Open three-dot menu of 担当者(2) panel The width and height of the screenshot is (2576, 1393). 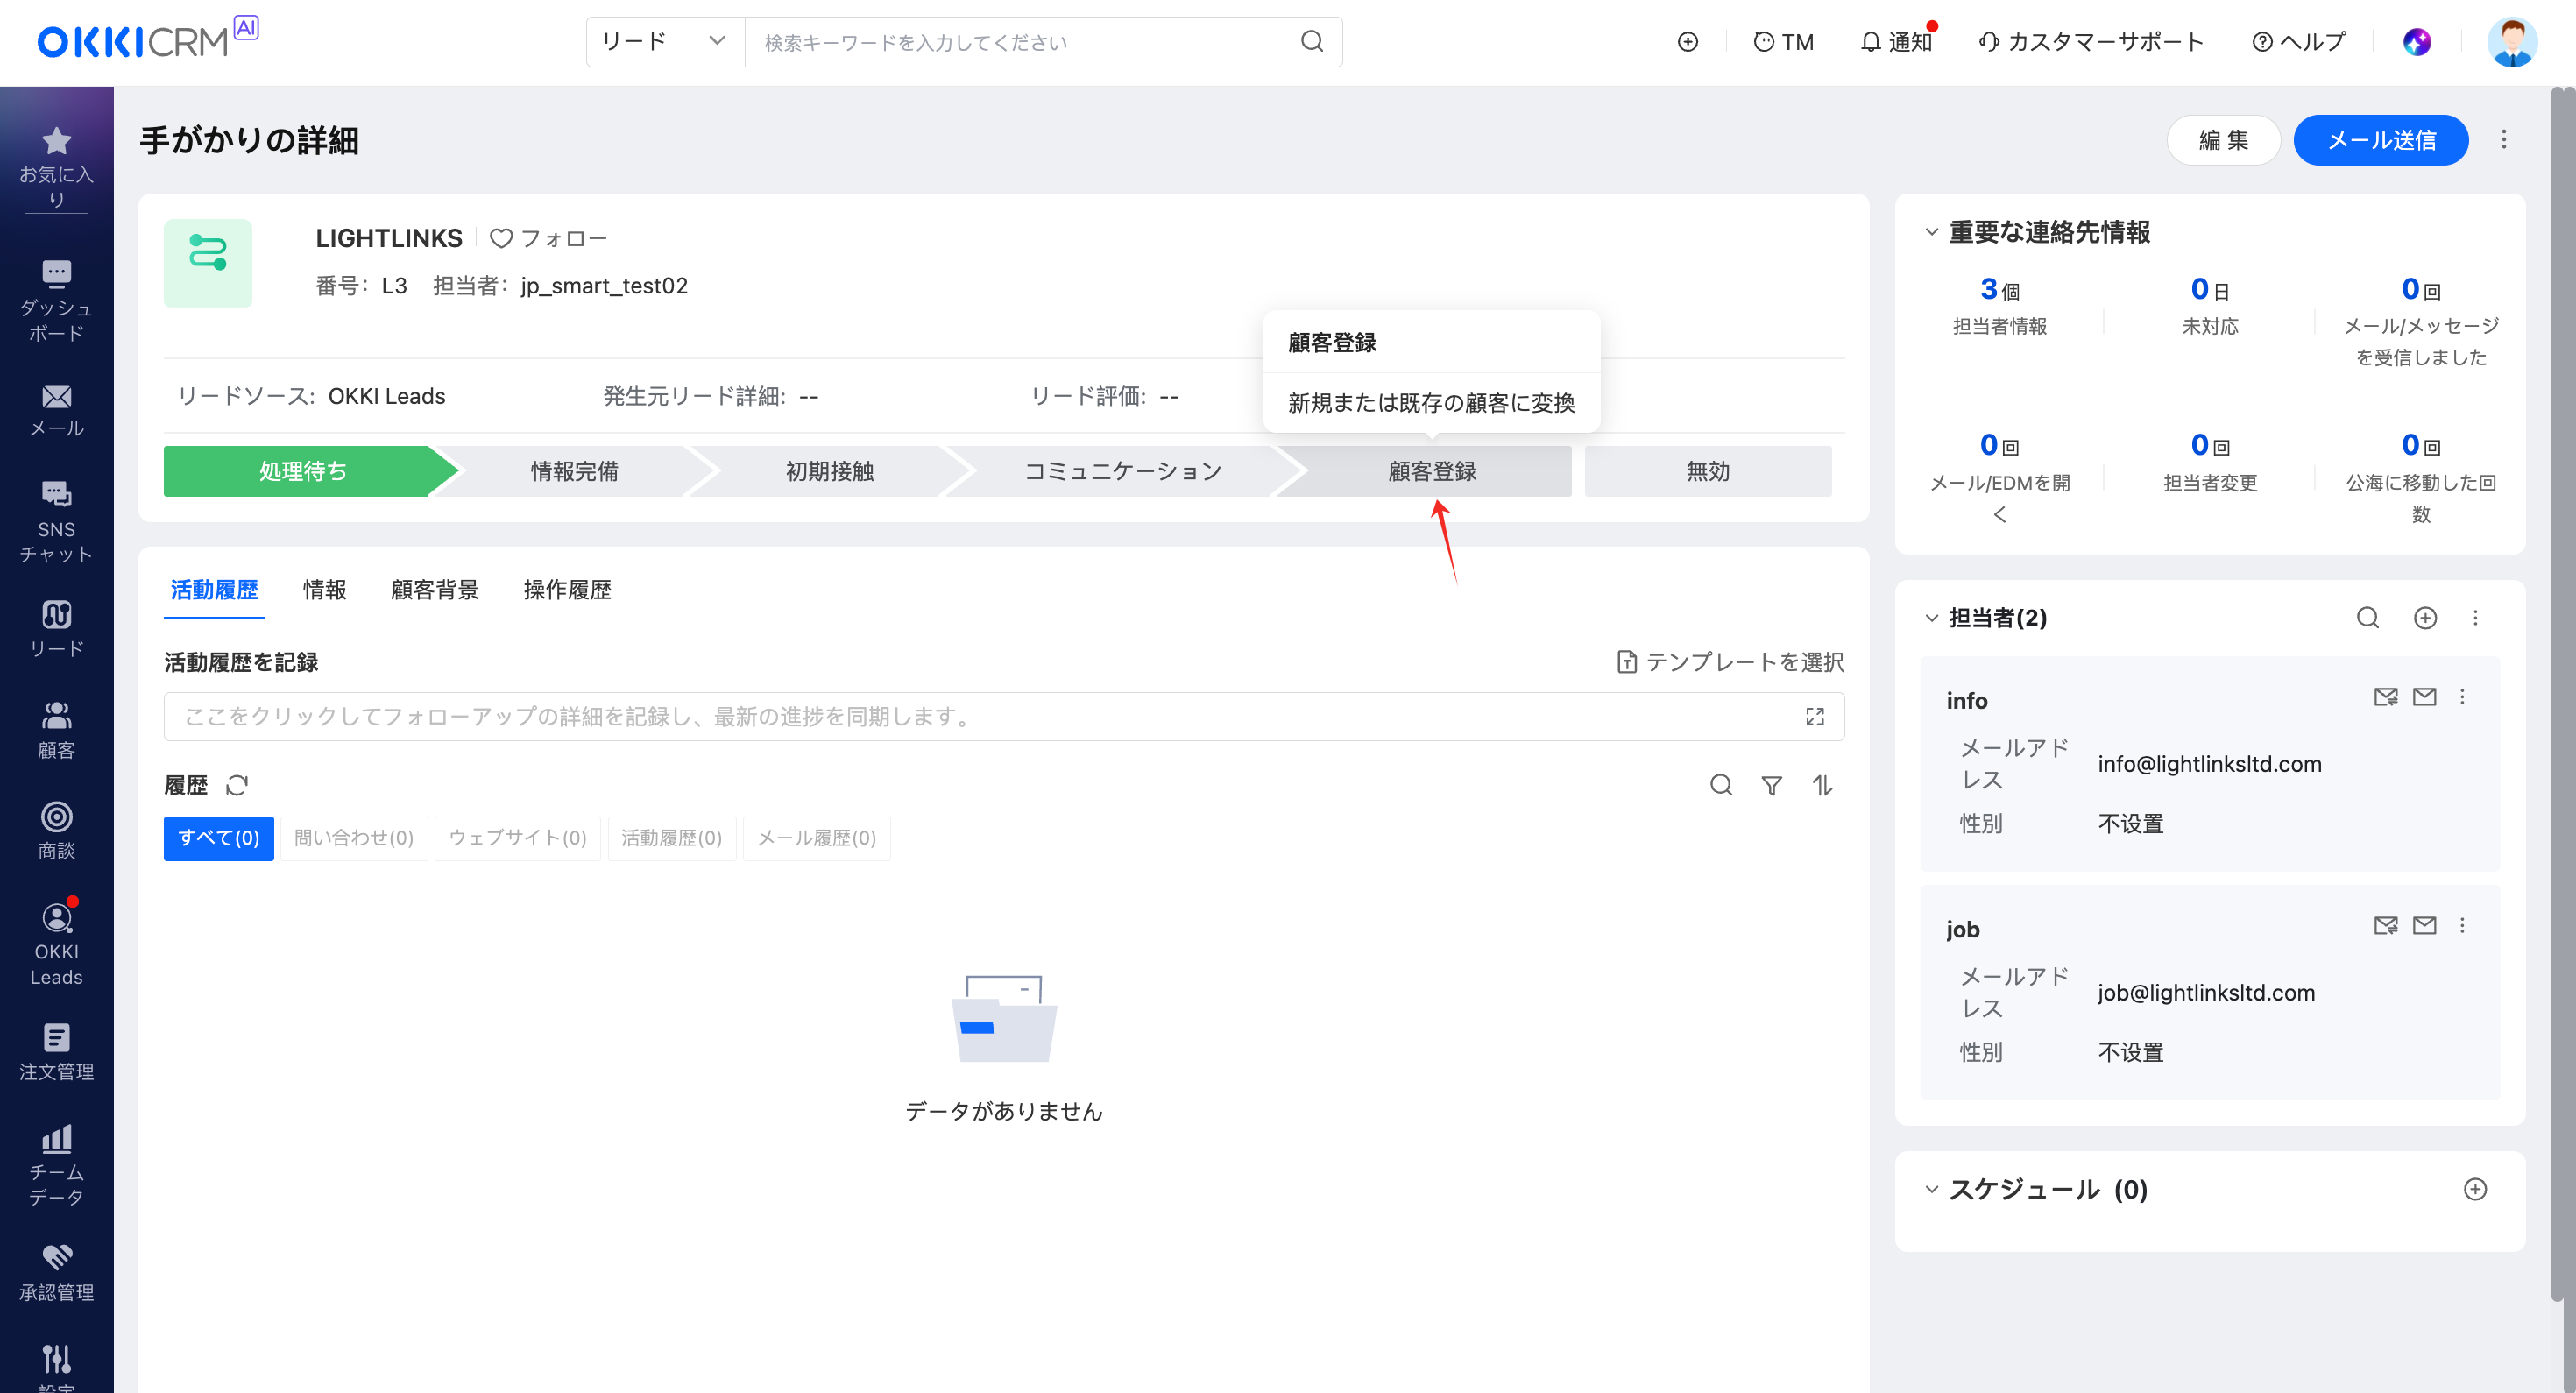(2475, 617)
